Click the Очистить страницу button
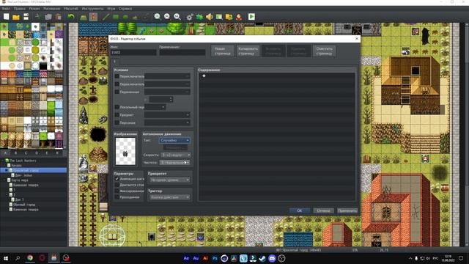469x264 pixels. click(324, 51)
